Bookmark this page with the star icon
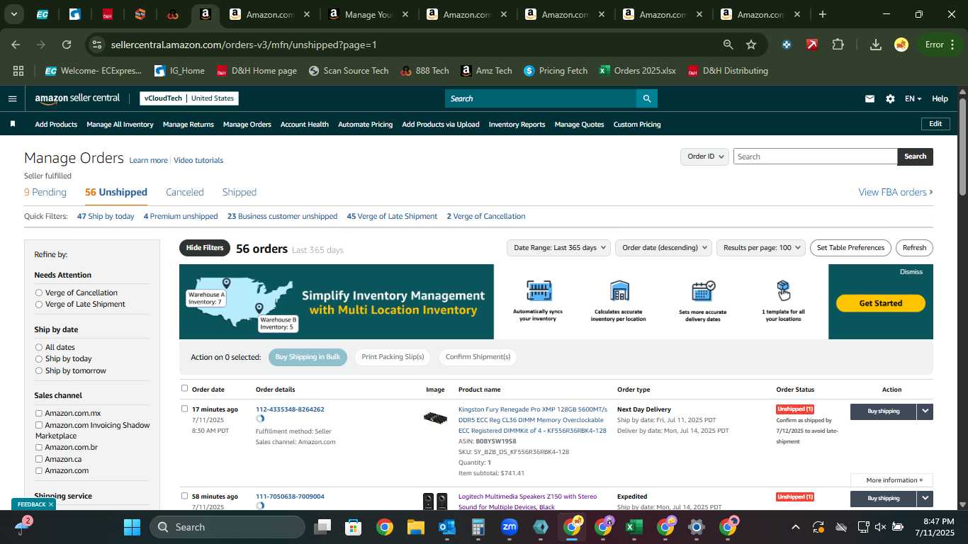The width and height of the screenshot is (968, 544). pos(751,45)
